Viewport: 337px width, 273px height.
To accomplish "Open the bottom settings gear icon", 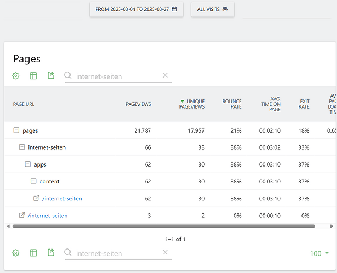I will coord(16,253).
